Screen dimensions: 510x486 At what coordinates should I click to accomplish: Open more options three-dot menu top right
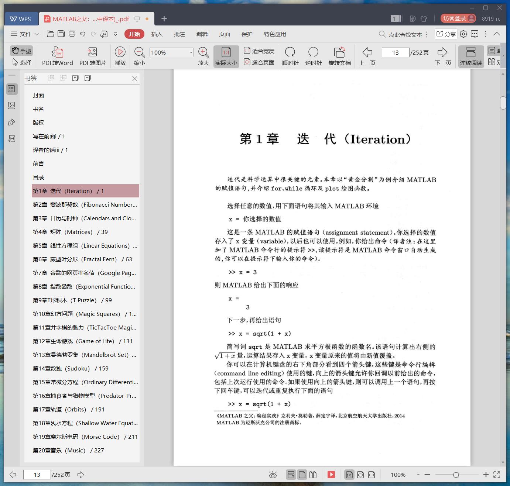tap(486, 34)
